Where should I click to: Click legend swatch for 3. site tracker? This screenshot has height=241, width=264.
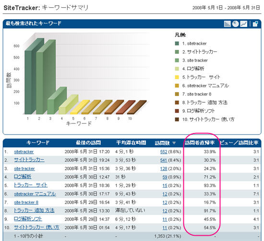click(x=177, y=60)
